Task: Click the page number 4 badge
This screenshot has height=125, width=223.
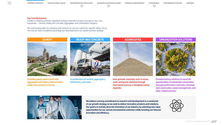Action: 214,121
